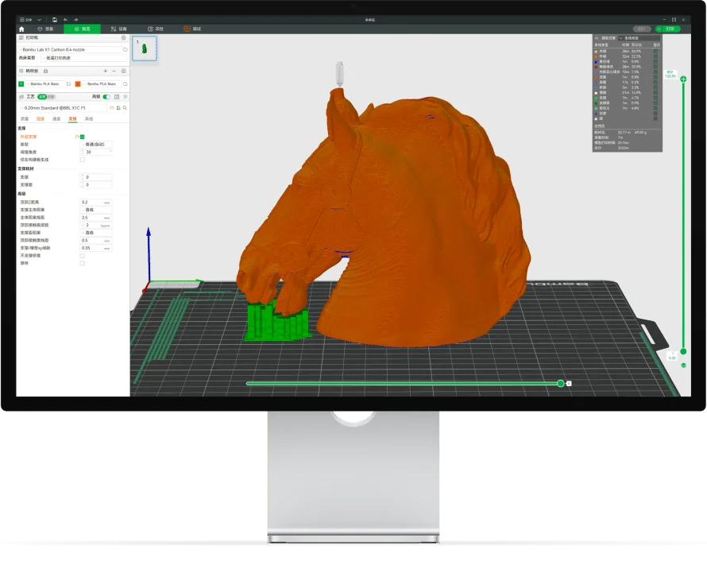This screenshot has height=561, width=707.
Task: Select plate 1 thumbnail in preview
Action: click(x=145, y=48)
